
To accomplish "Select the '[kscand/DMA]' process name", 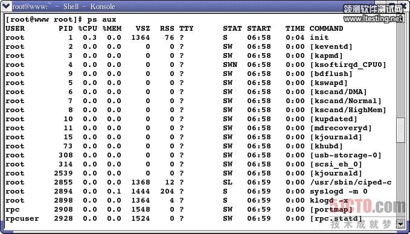I will (338, 92).
